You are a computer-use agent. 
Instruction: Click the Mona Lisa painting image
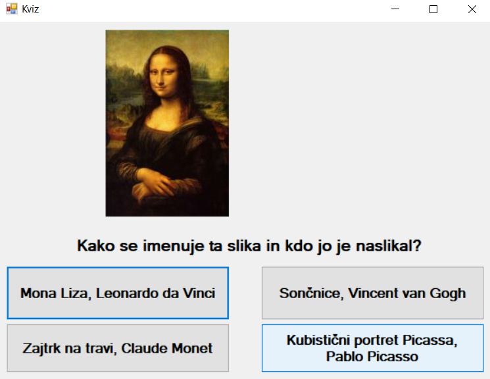coord(167,123)
